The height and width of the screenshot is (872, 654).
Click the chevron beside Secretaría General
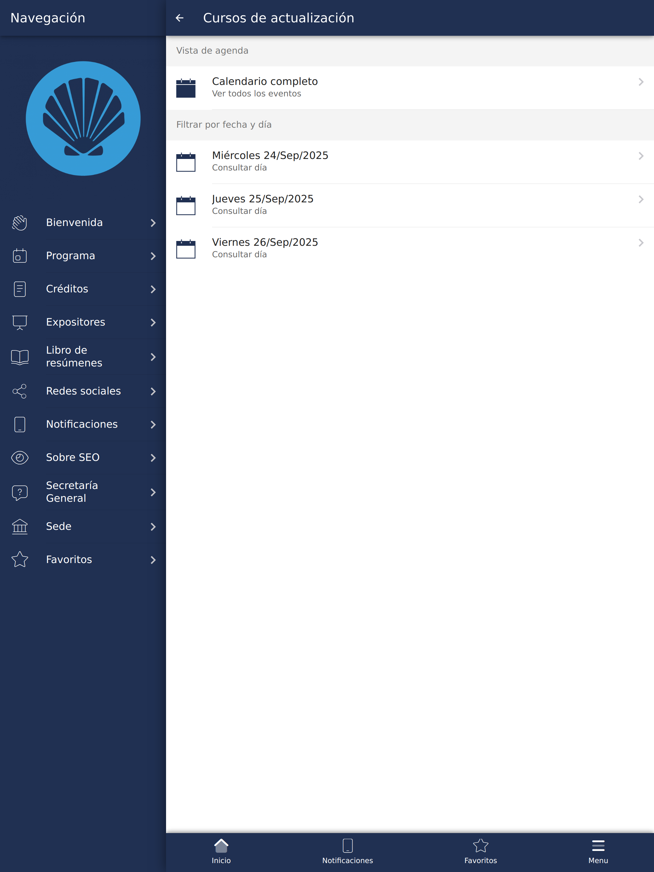[153, 492]
